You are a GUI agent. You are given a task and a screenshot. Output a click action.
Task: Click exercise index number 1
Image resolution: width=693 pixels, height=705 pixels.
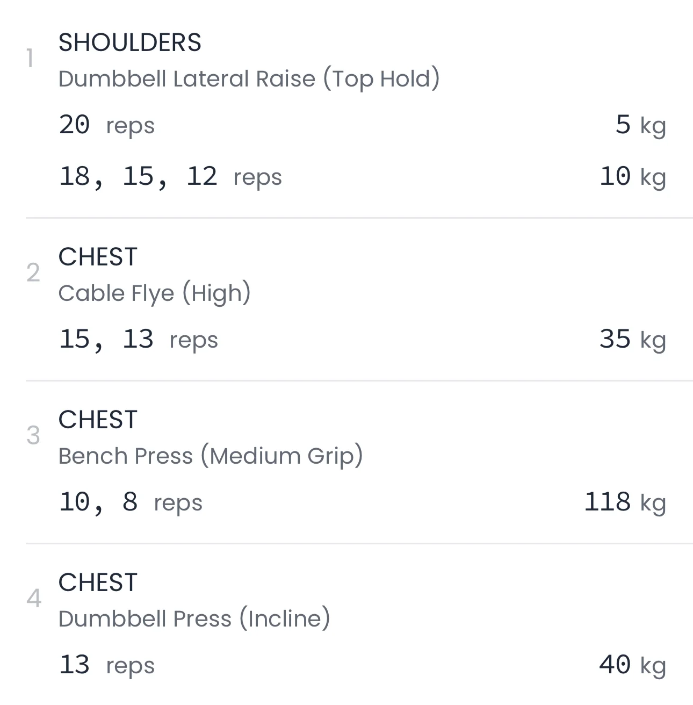coord(31,59)
